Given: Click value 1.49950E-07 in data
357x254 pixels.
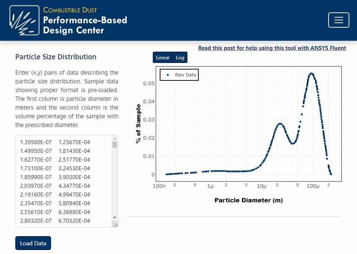Looking at the screenshot, I should [x=36, y=151].
